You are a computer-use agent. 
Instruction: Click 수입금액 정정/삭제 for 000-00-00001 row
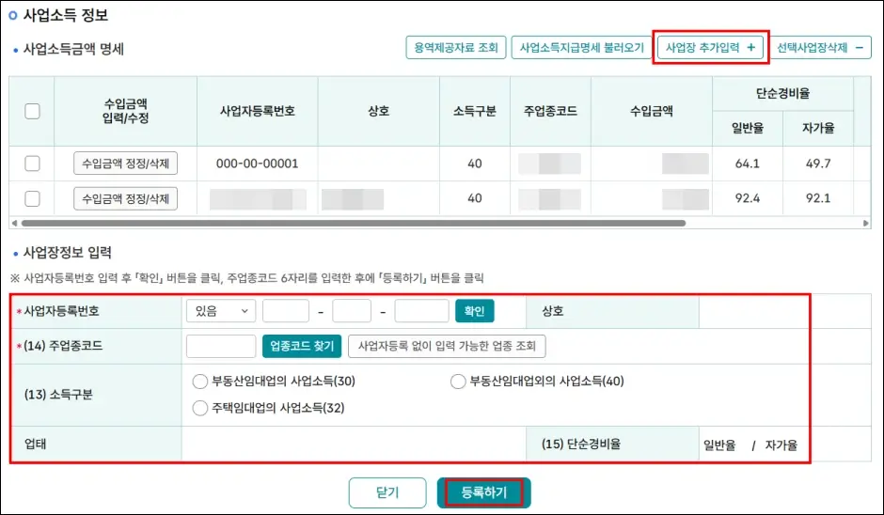125,164
